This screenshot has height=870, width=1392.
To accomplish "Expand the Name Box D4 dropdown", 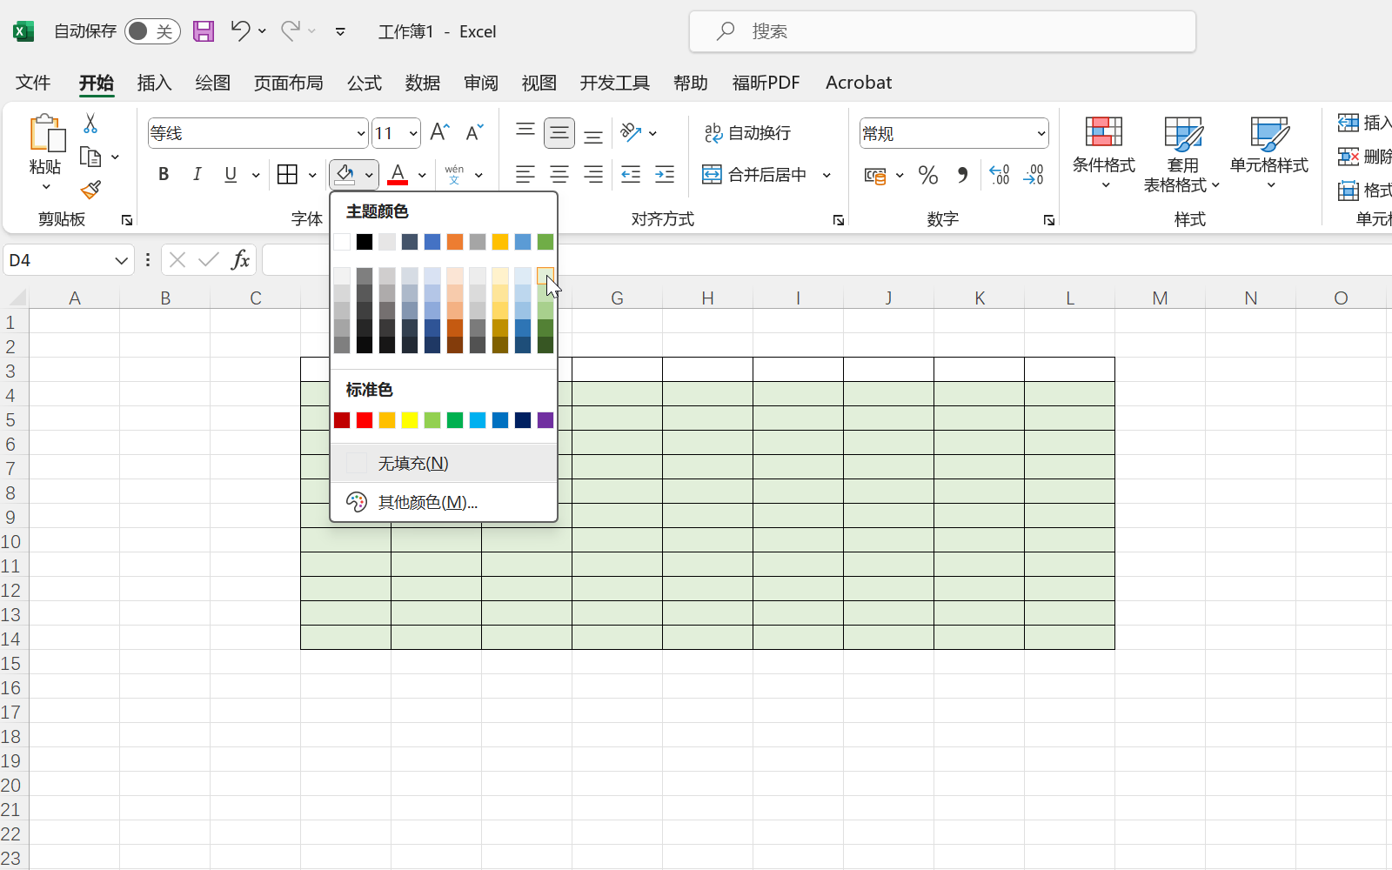I will tap(121, 260).
